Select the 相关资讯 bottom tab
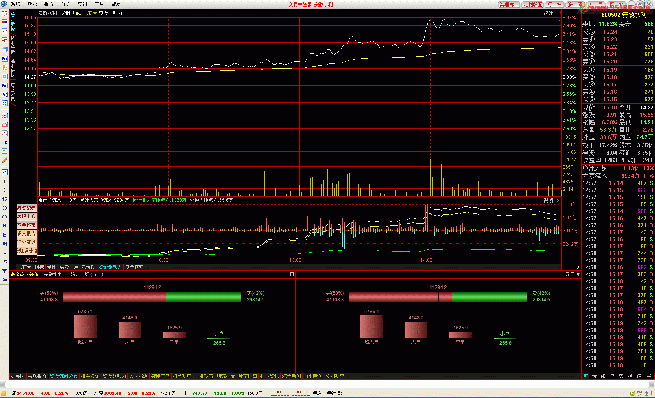655x398 pixels. 90,376
